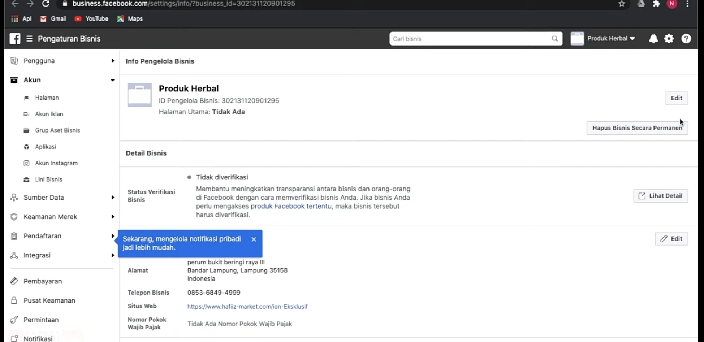Click the Integrasi icon
Image resolution: width=704 pixels, height=342 pixels.
pos(14,255)
